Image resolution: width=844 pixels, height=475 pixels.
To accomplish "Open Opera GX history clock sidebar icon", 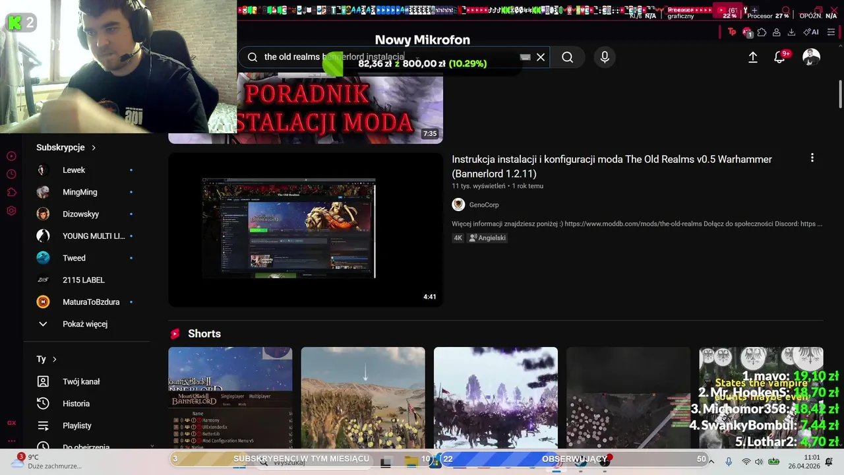I will click(11, 174).
